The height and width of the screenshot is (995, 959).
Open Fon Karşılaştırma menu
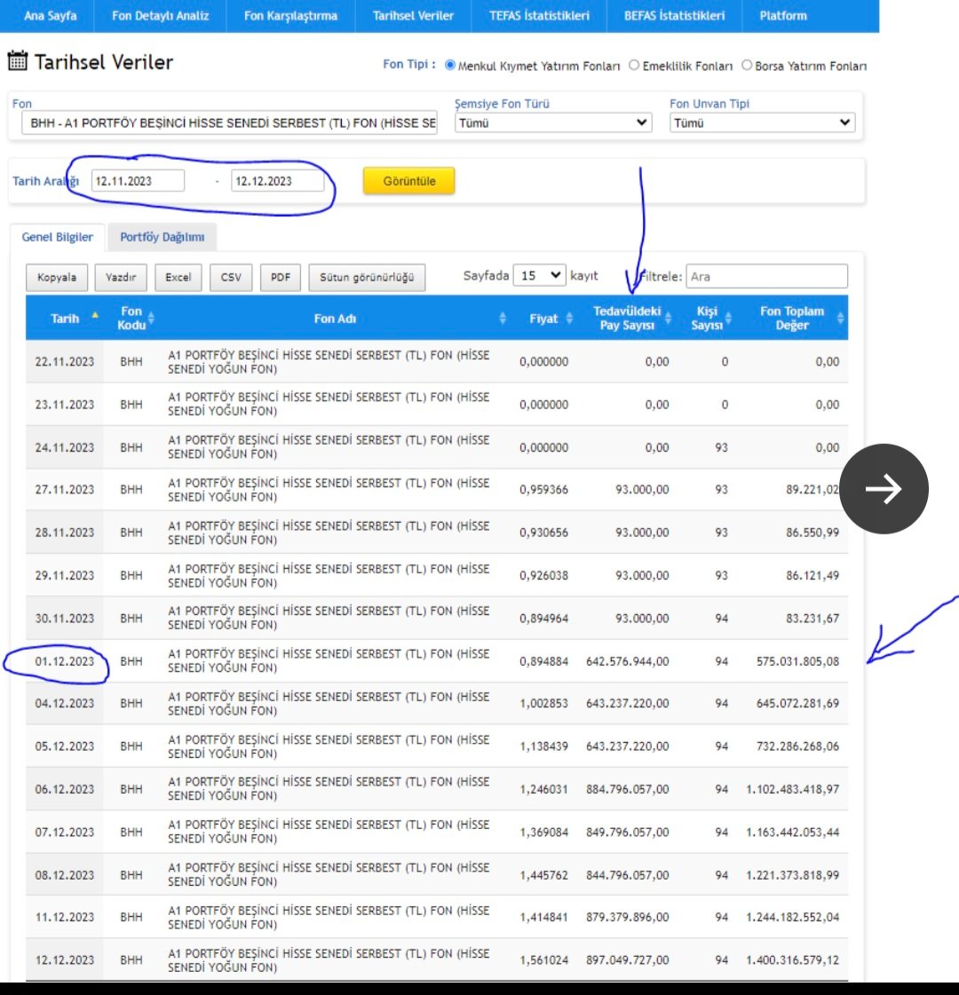(x=290, y=16)
